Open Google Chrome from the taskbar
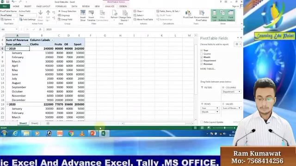The image size is (296, 166). [71, 133]
